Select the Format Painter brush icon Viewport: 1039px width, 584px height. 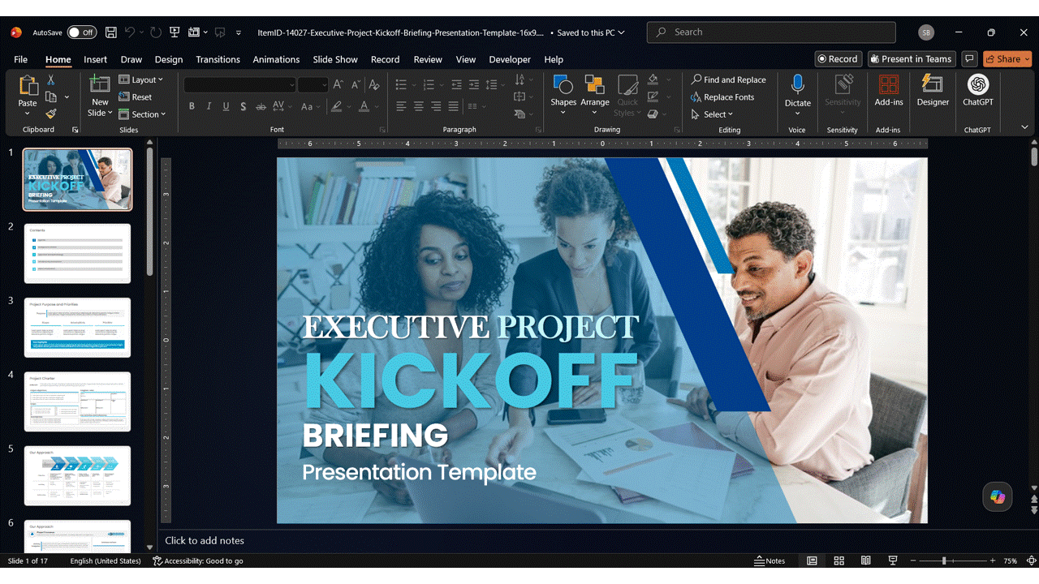click(50, 114)
